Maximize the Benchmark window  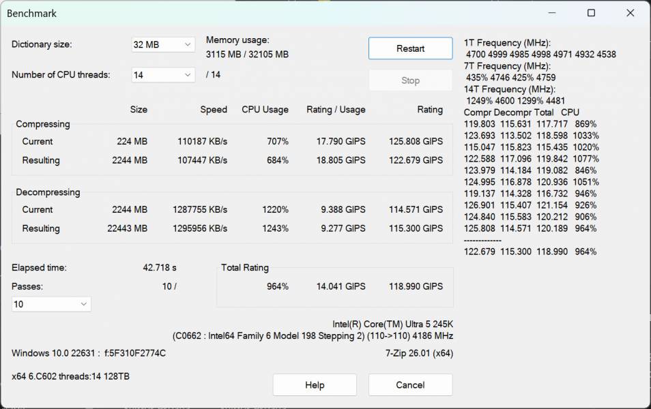(591, 13)
